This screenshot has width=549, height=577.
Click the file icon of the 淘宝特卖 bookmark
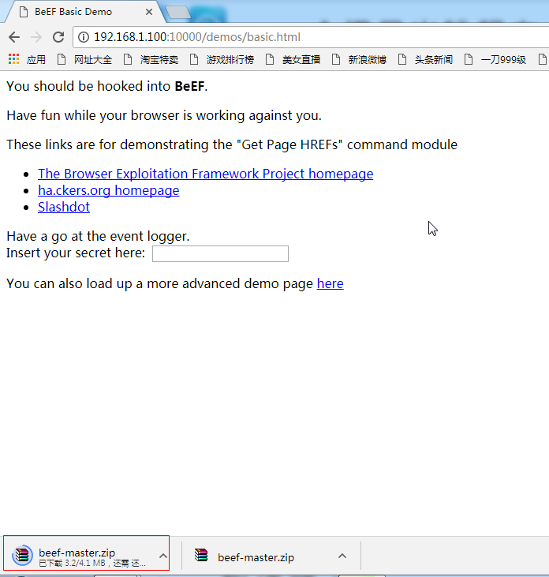[128, 59]
